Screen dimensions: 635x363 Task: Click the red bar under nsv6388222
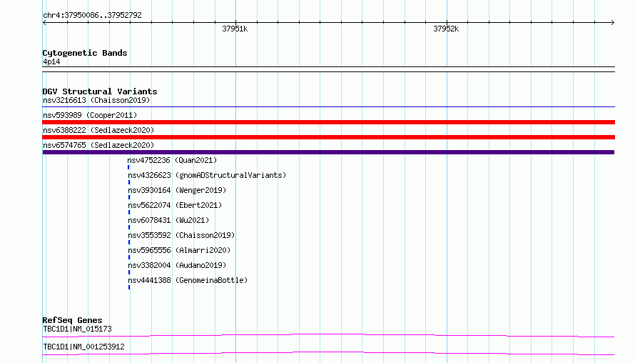(328, 137)
